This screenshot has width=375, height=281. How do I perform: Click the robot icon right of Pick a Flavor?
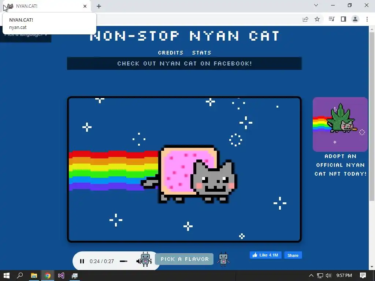point(223,259)
